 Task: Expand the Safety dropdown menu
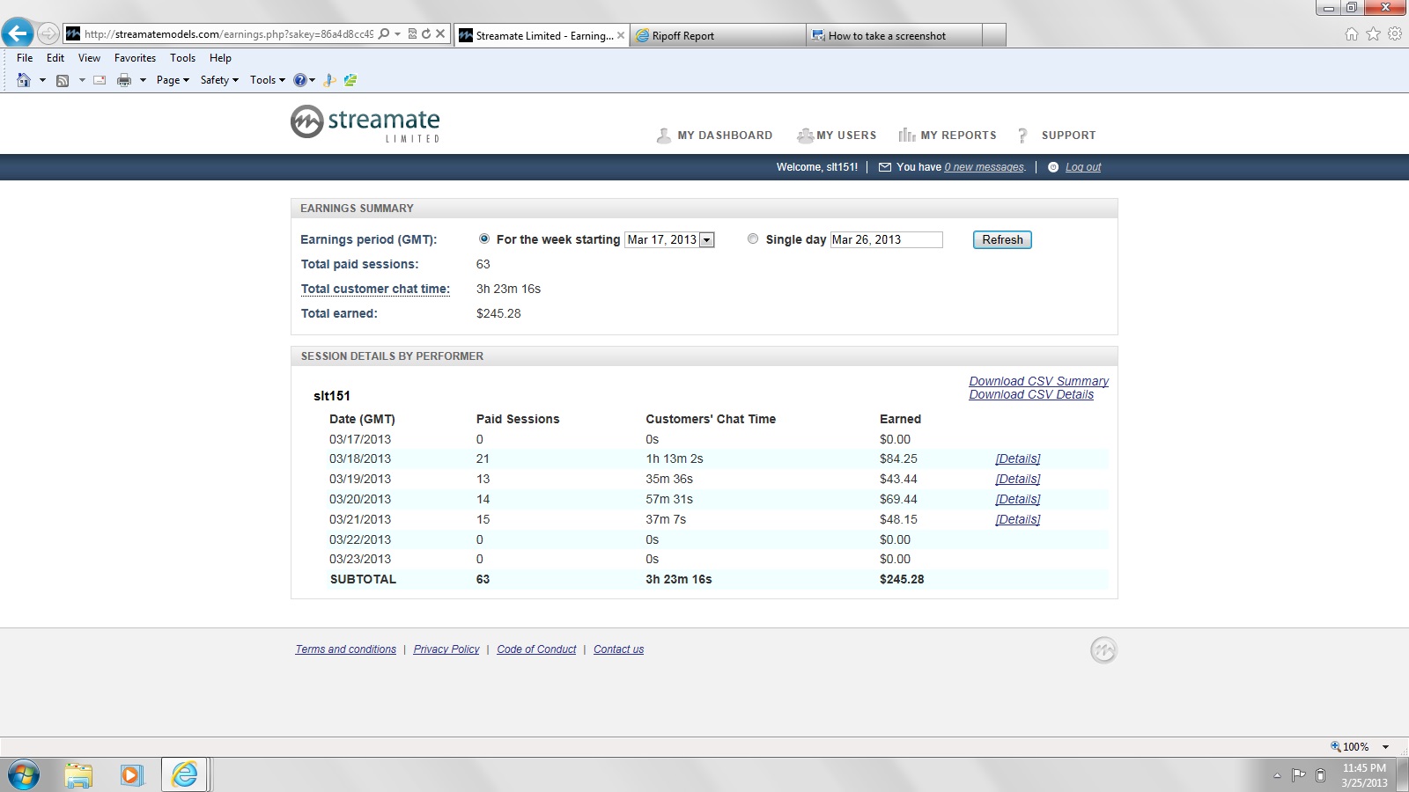[x=219, y=80]
